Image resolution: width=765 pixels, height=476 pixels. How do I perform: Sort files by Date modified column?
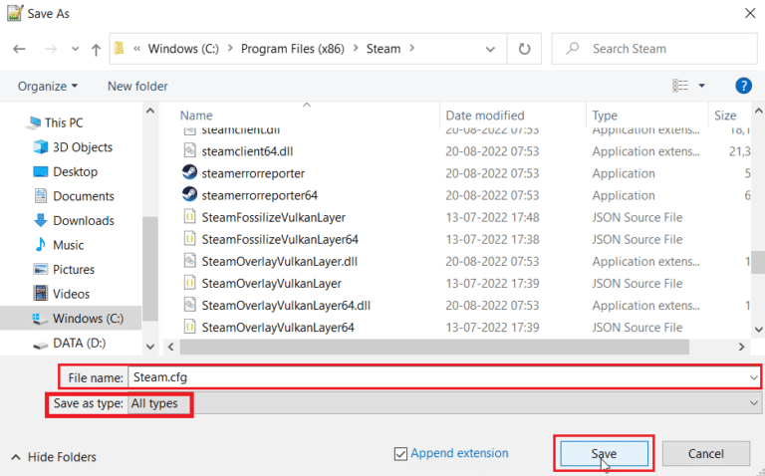pyautogui.click(x=485, y=116)
